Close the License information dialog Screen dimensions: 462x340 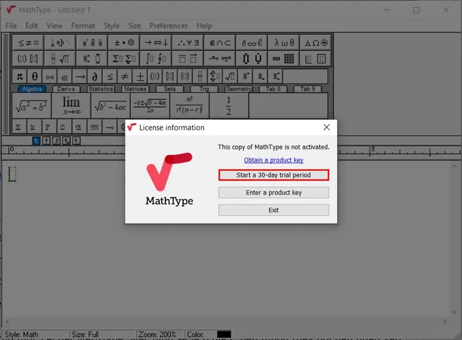click(326, 127)
